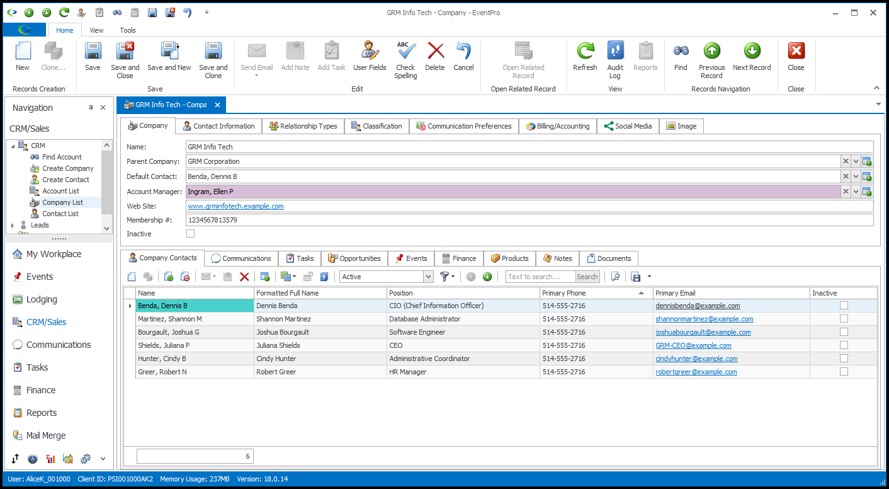Close the GRM Info Tech document tab
The width and height of the screenshot is (889, 489).
point(217,105)
